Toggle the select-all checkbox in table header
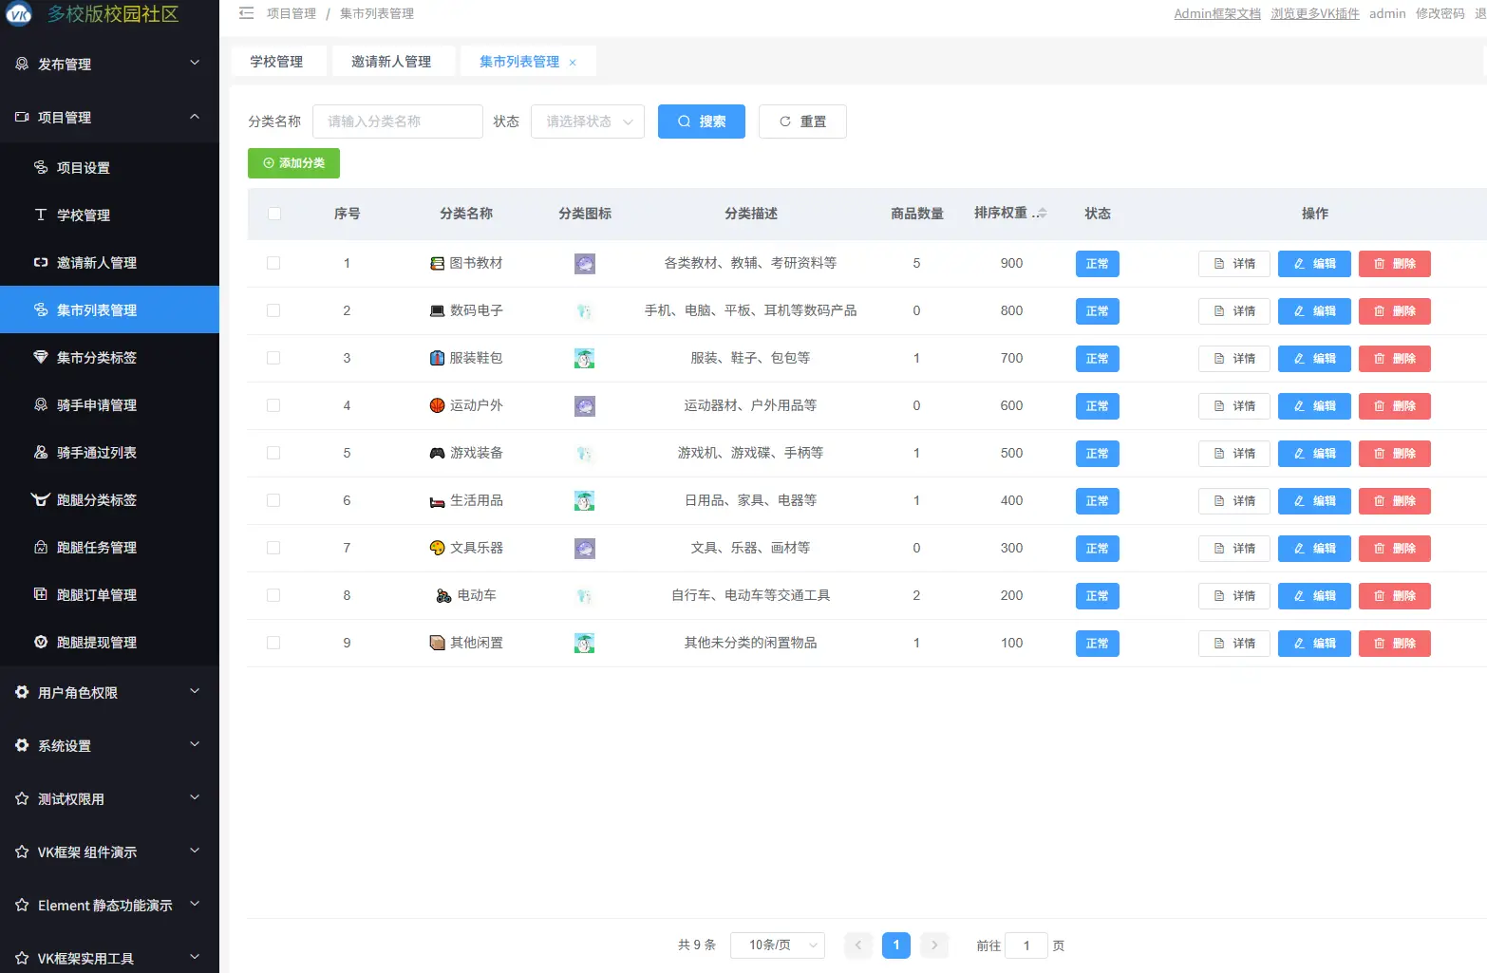 pos(273,214)
